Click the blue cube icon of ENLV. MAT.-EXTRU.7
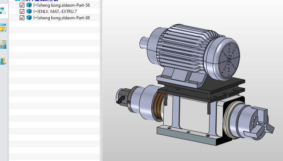The height and width of the screenshot is (161, 283). tap(29, 11)
